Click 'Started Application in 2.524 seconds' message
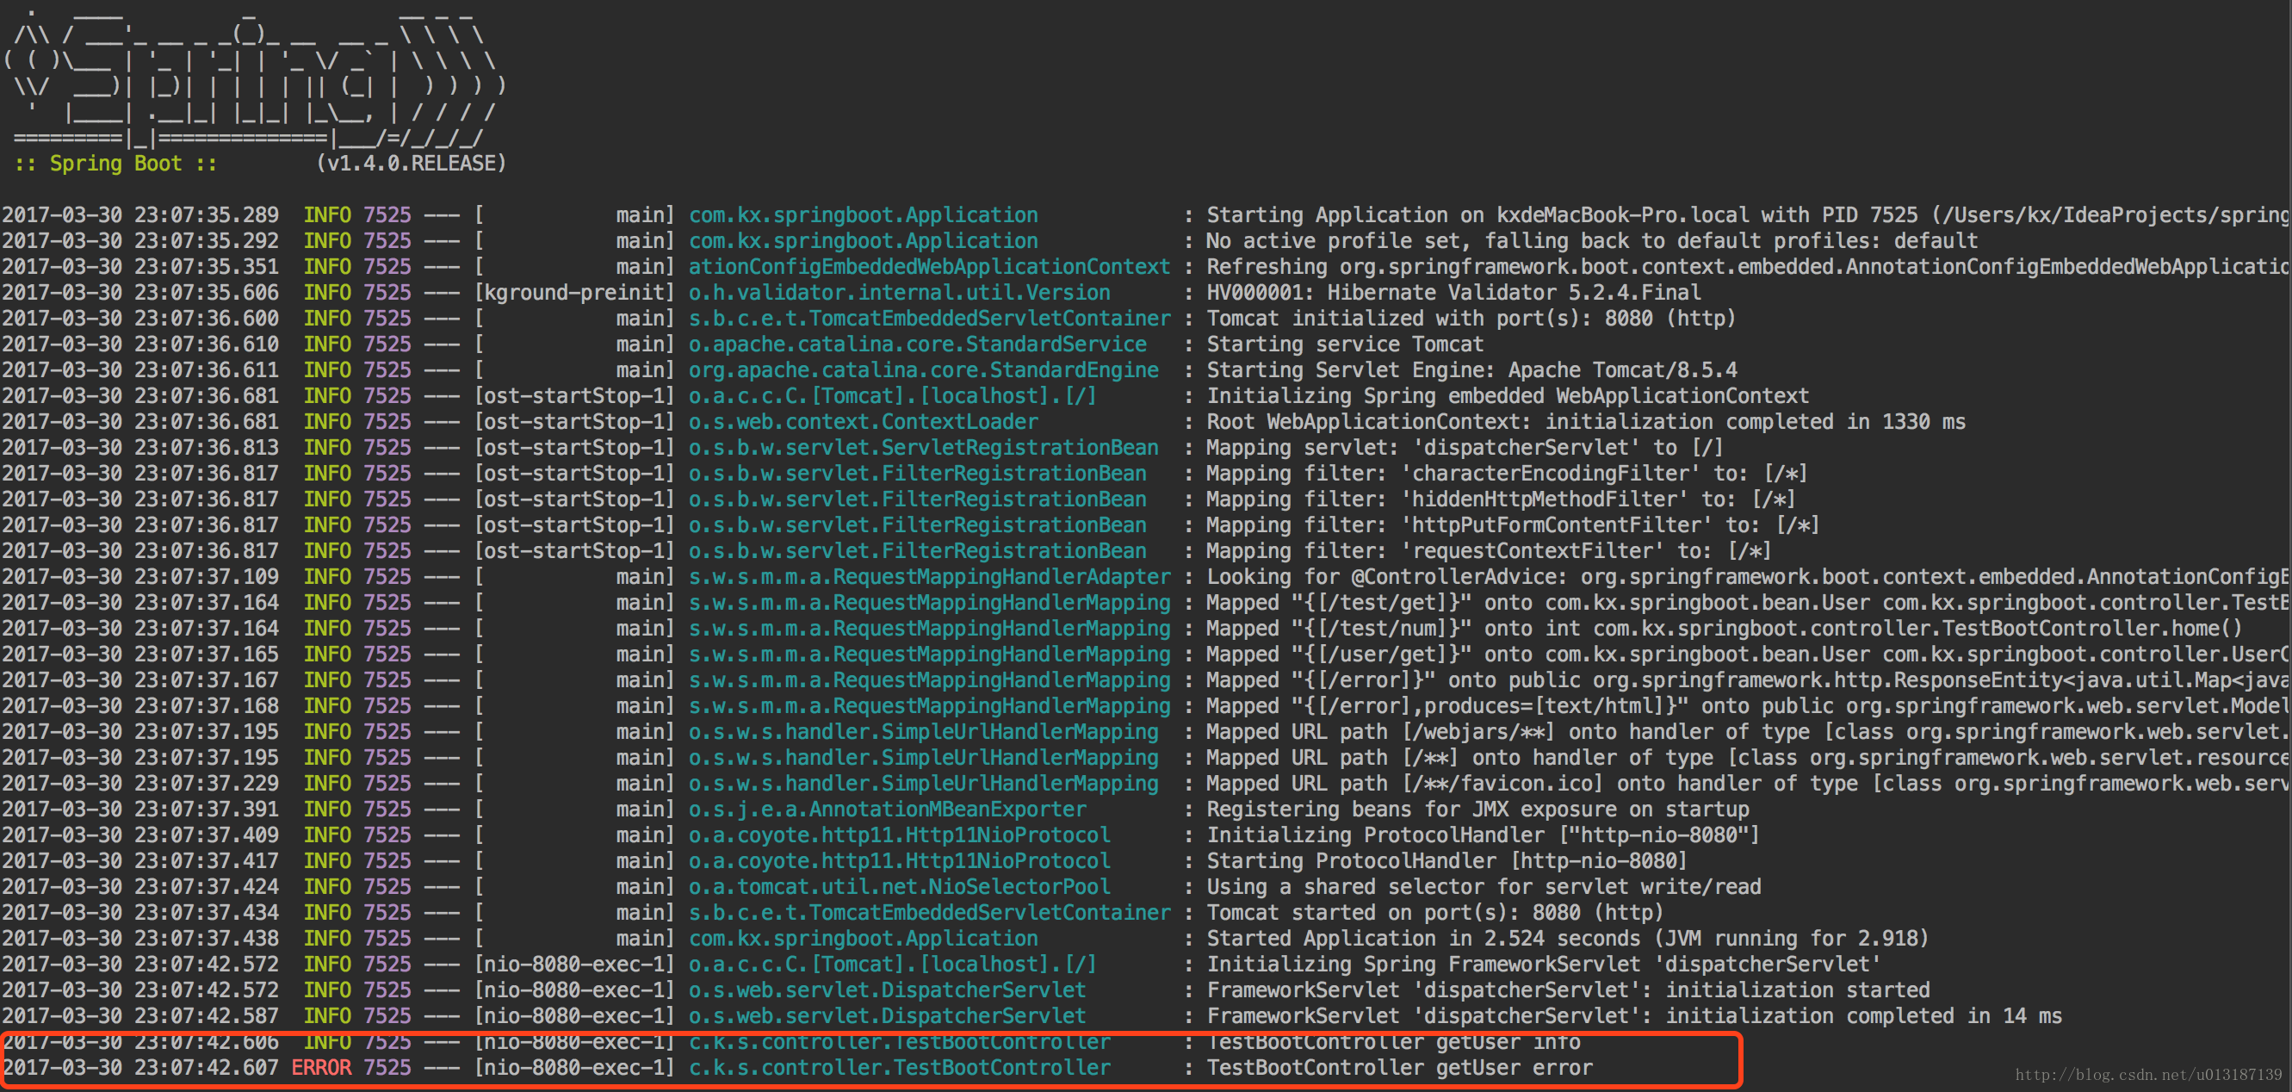The height and width of the screenshot is (1092, 2292). [1567, 938]
